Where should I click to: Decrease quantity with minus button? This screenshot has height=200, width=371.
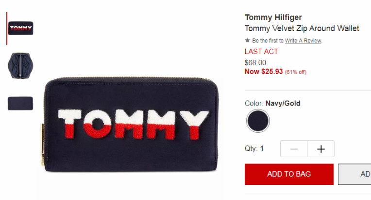294,149
